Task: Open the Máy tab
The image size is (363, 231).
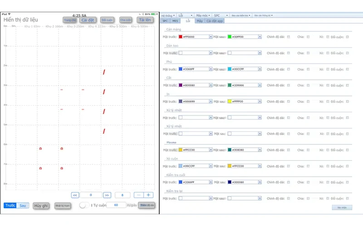Action: click(x=200, y=21)
